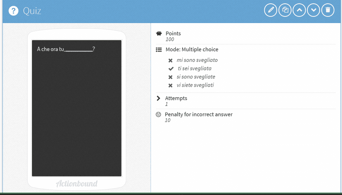Click the X beside mi sono svegliato

pos(171,61)
